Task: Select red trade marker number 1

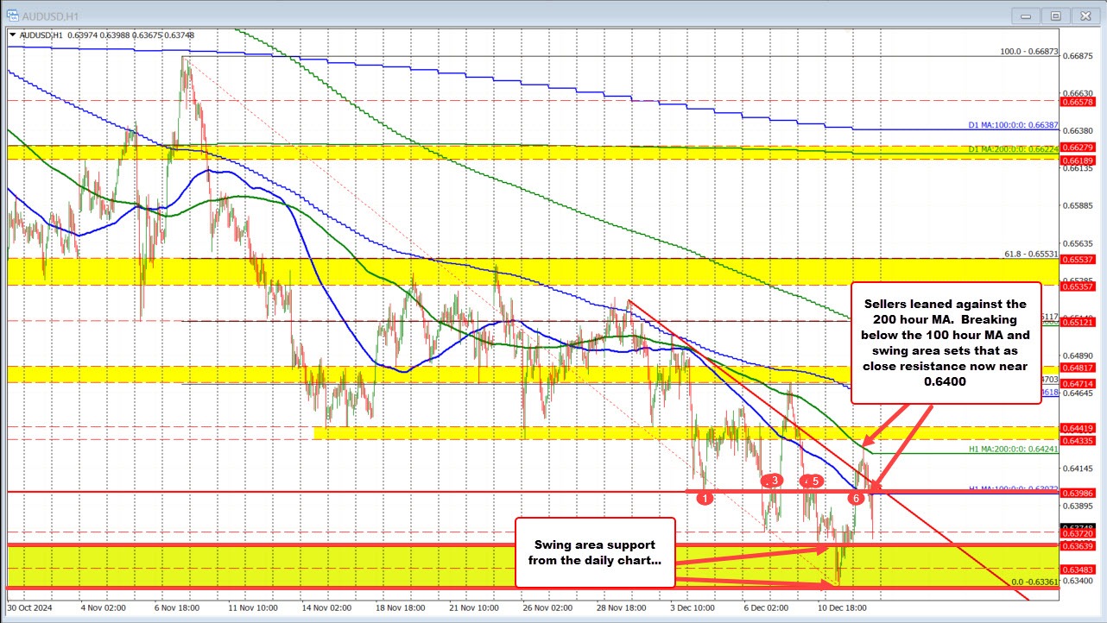Action: pyautogui.click(x=705, y=498)
